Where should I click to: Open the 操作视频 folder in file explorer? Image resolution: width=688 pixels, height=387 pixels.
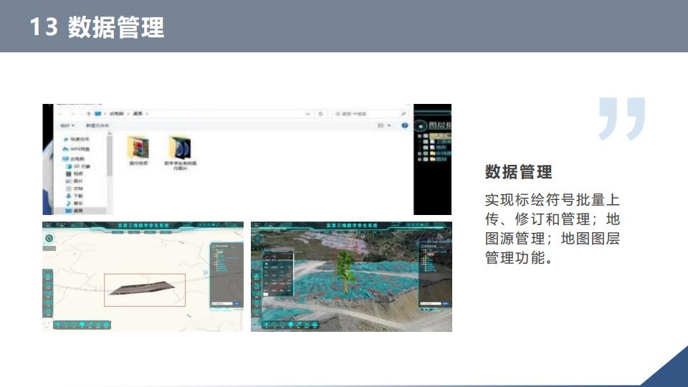pyautogui.click(x=138, y=150)
